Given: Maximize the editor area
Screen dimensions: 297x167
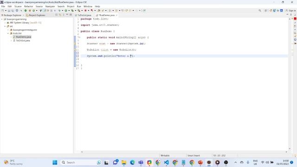Looking at the screenshot, I should coord(291,15).
